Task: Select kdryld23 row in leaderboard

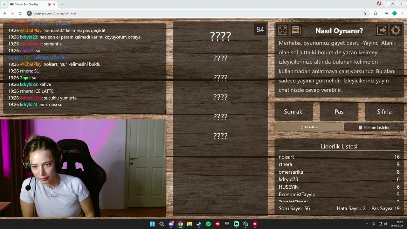Action: [339, 179]
